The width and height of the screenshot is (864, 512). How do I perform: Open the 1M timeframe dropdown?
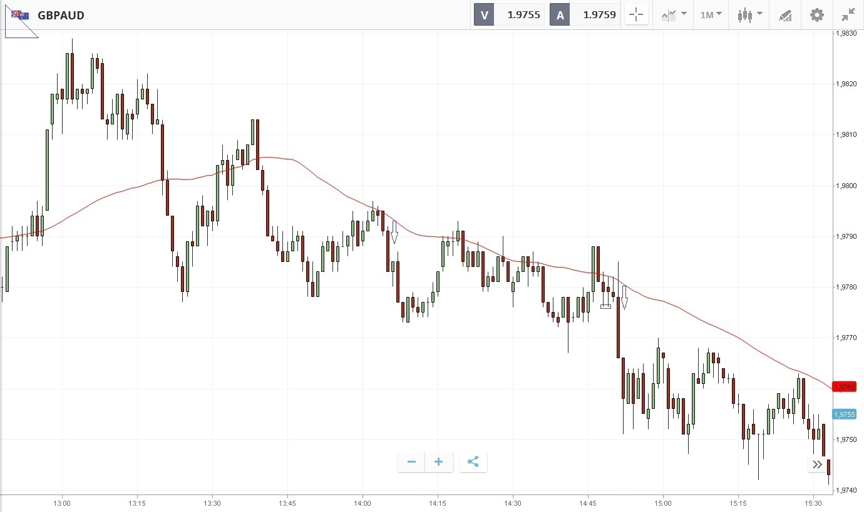coord(711,15)
